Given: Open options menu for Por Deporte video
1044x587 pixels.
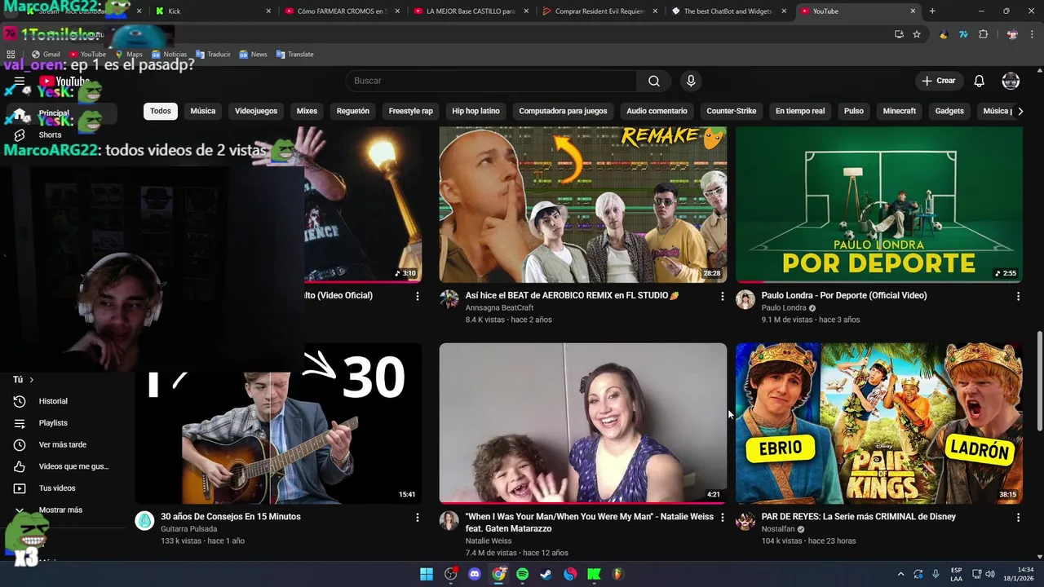Looking at the screenshot, I should coord(1018,297).
